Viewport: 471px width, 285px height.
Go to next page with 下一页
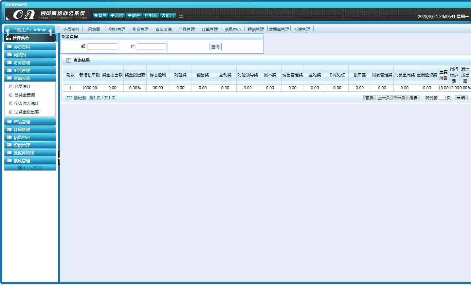399,98
